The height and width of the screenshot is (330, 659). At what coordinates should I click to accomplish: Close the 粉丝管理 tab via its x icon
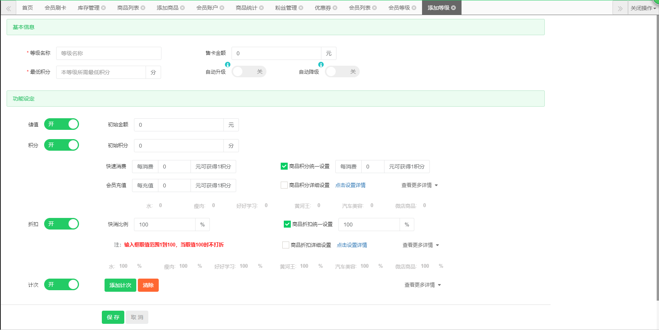(x=301, y=8)
